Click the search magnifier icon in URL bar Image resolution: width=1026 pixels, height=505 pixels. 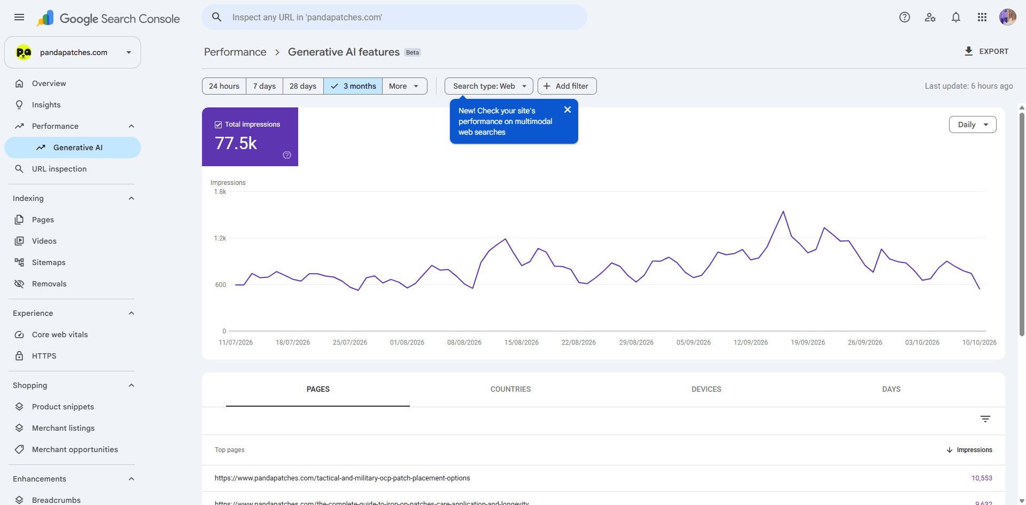pyautogui.click(x=217, y=17)
